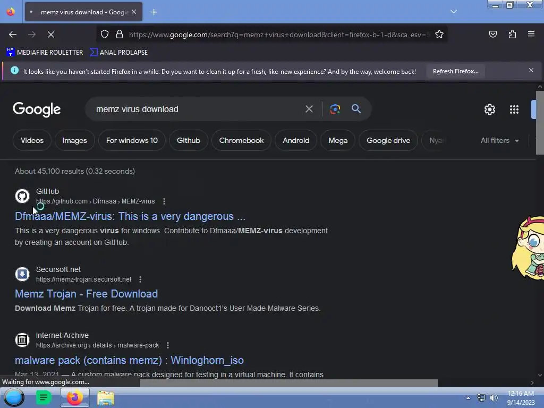Open the Firefox extensions menu

(x=512, y=35)
